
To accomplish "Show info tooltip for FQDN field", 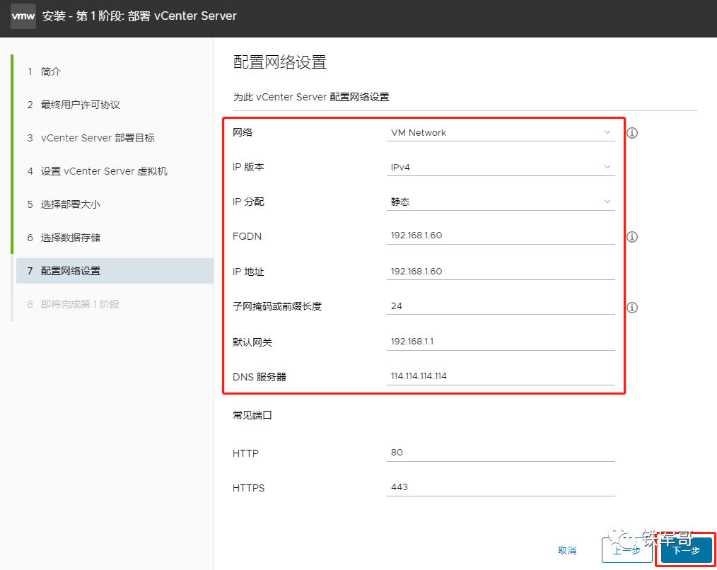I will coord(632,236).
